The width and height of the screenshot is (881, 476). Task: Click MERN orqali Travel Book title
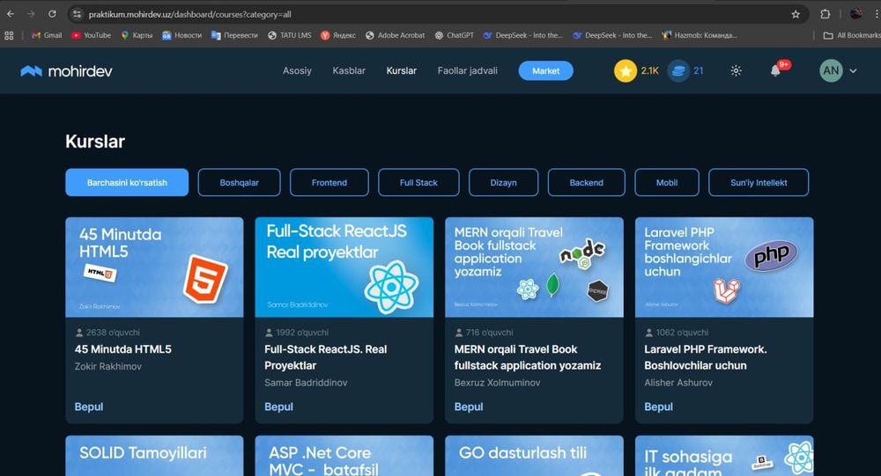tap(528, 357)
